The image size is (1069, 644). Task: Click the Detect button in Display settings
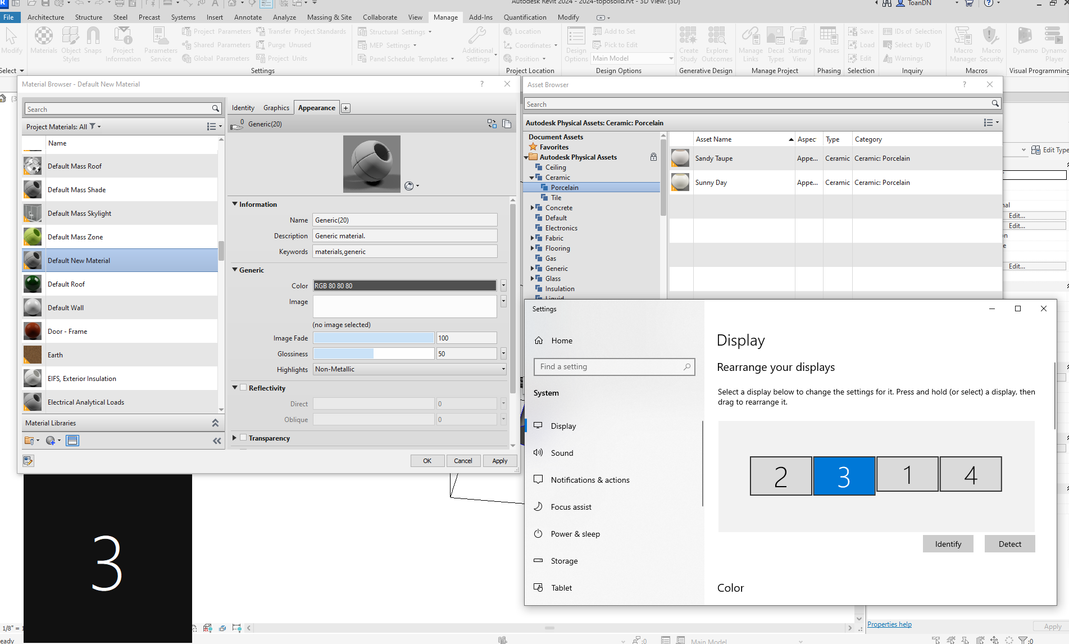click(1010, 544)
